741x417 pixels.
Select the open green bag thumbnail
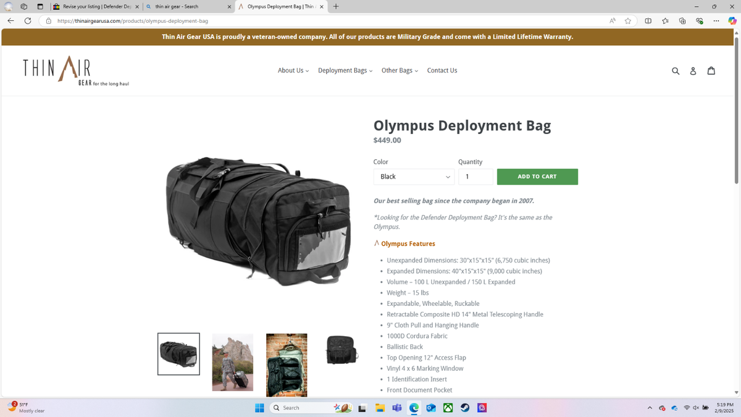[287, 365]
